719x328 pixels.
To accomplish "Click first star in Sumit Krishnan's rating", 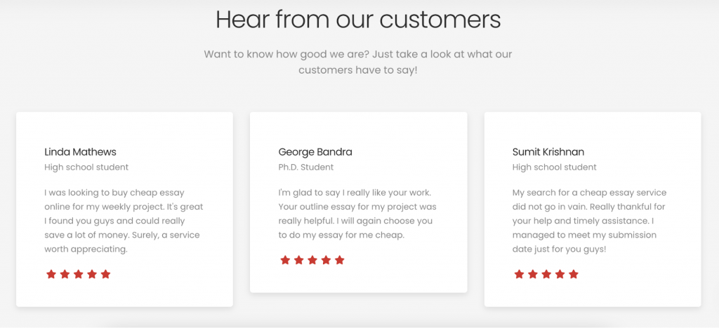I will pyautogui.click(x=519, y=275).
